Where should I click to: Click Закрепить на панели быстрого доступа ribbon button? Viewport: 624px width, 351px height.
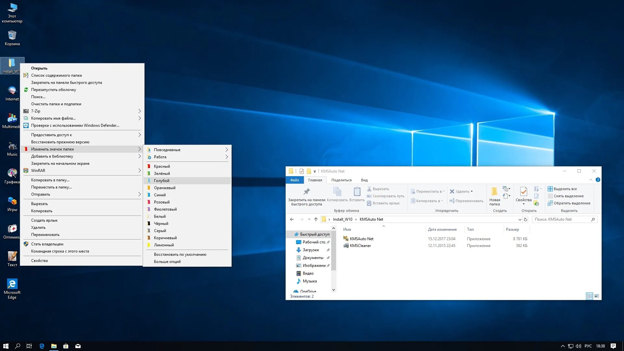click(306, 196)
